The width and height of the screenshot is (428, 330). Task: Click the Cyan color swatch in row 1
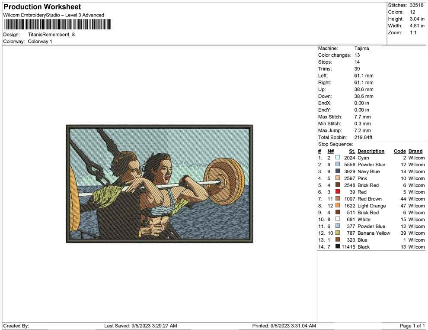pos(338,158)
